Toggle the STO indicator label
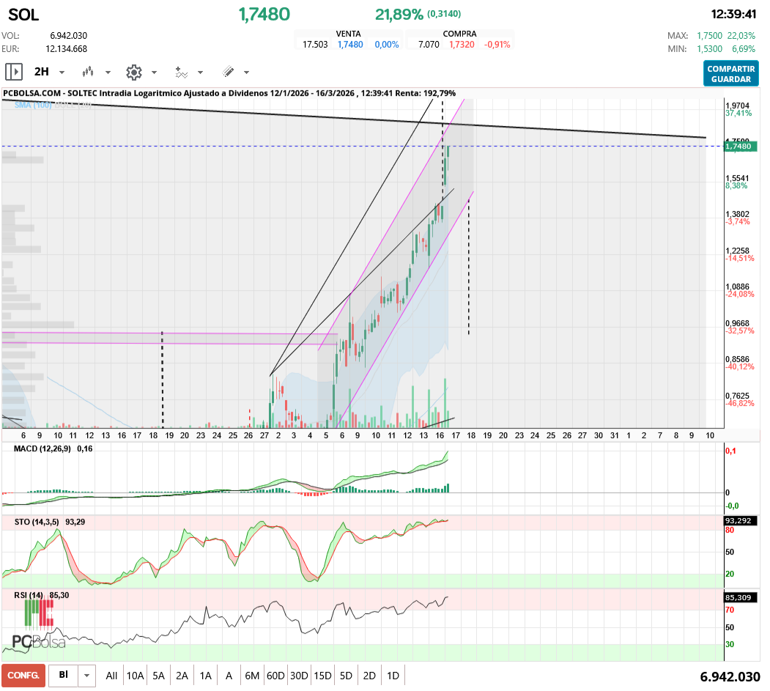This screenshot has width=770, height=691. click(28, 523)
